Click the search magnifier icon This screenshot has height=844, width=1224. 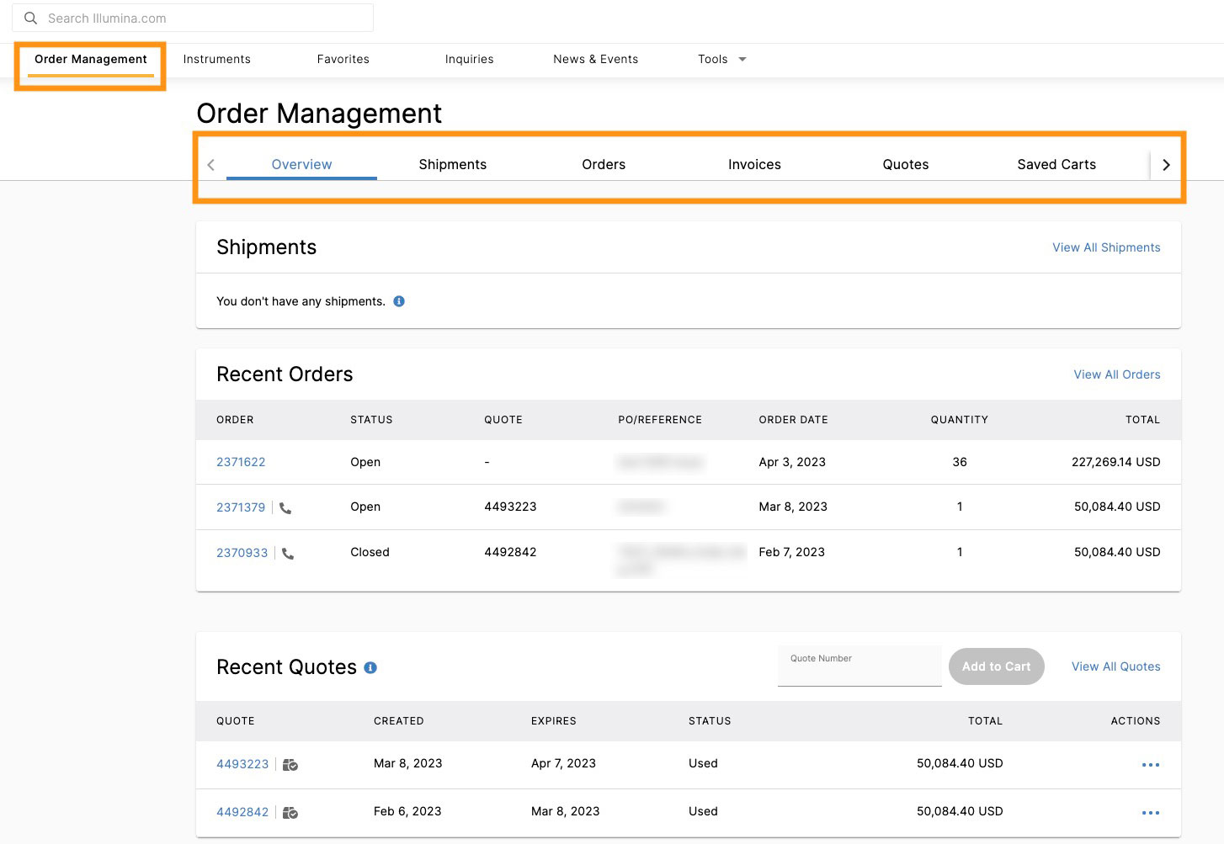point(30,18)
